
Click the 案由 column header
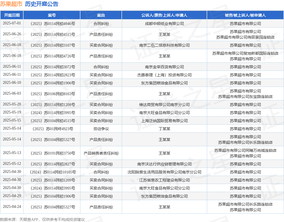pyautogui.click(x=101, y=15)
